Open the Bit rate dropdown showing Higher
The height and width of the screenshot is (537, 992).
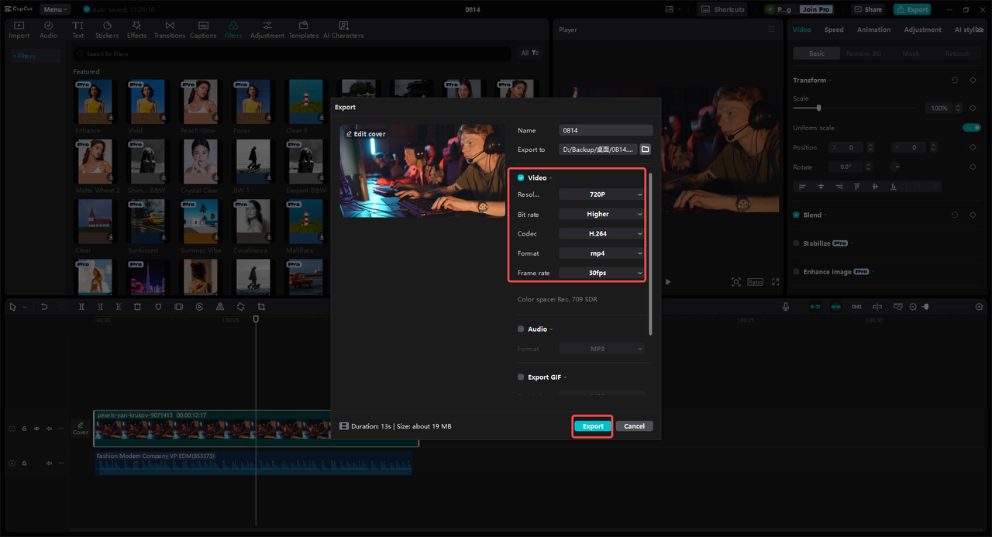coord(601,214)
